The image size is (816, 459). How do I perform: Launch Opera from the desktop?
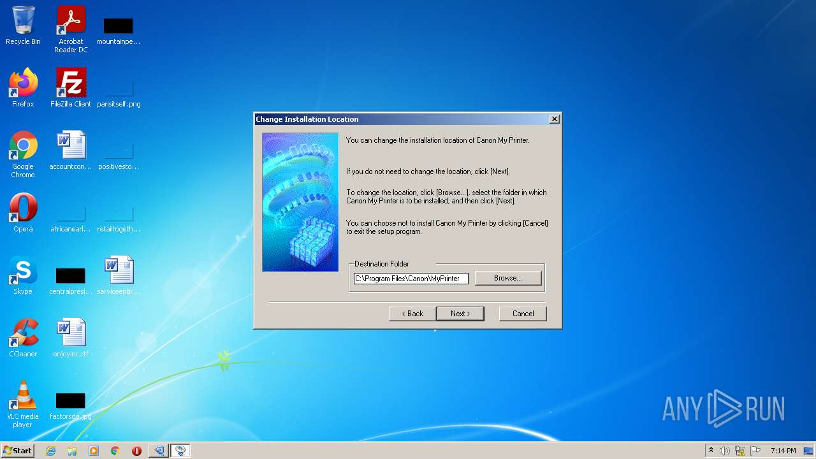(x=23, y=214)
